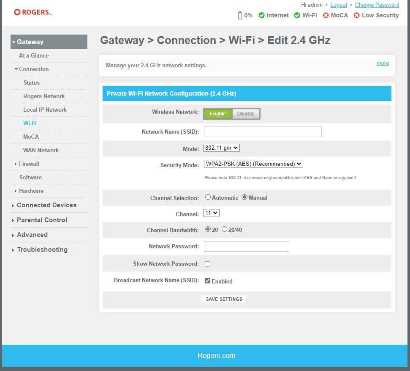
Task: Click the Network Name SSID input field
Action: [x=262, y=132]
